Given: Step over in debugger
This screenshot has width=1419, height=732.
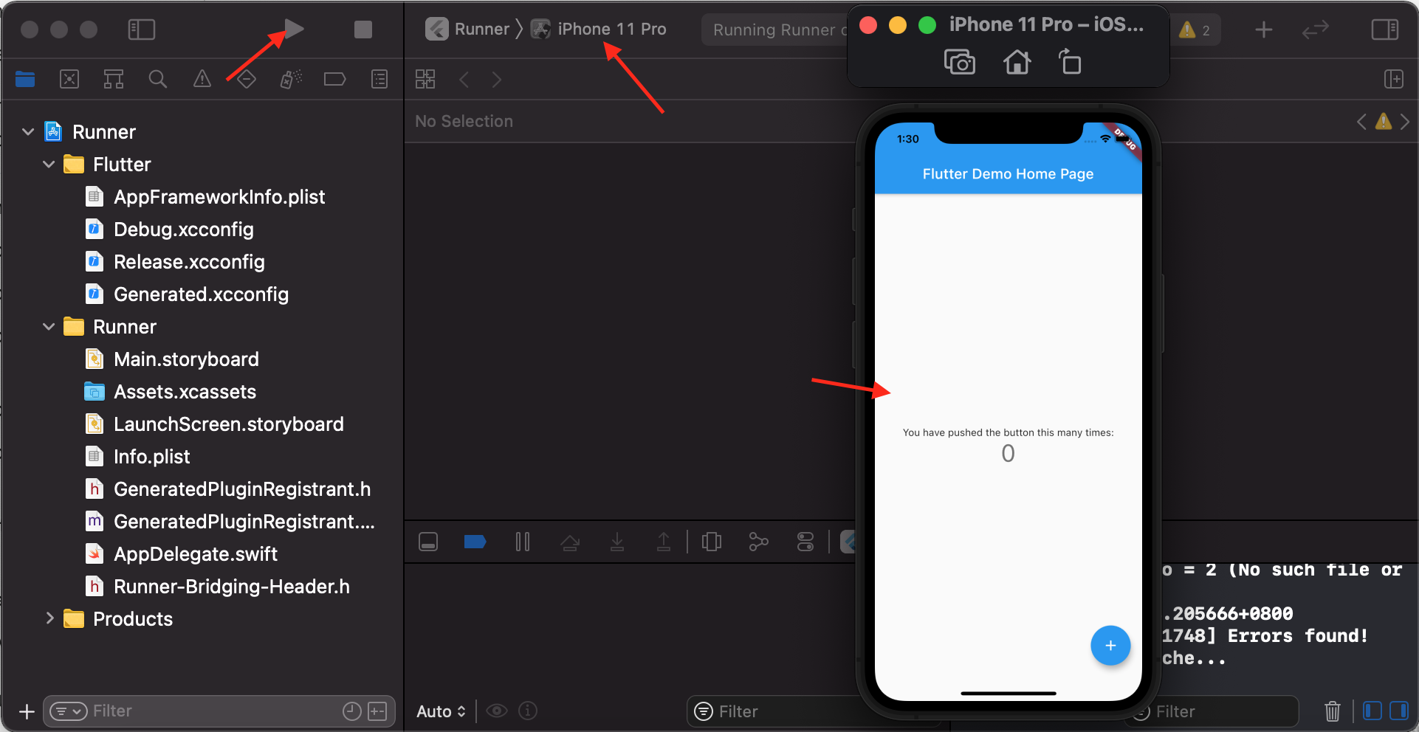Looking at the screenshot, I should pos(570,542).
